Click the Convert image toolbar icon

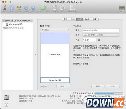(62, 8)
